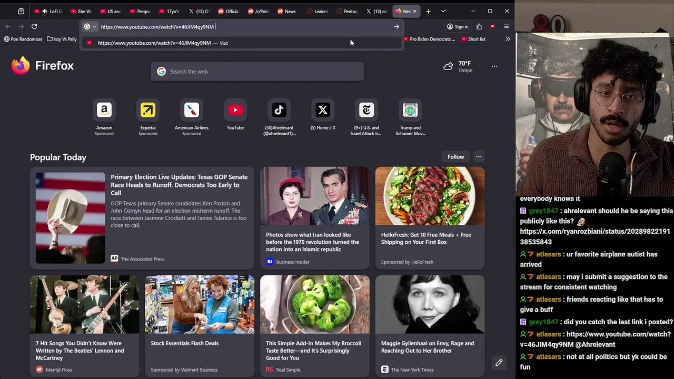Show more bookmarks overflow chevron

(508, 39)
